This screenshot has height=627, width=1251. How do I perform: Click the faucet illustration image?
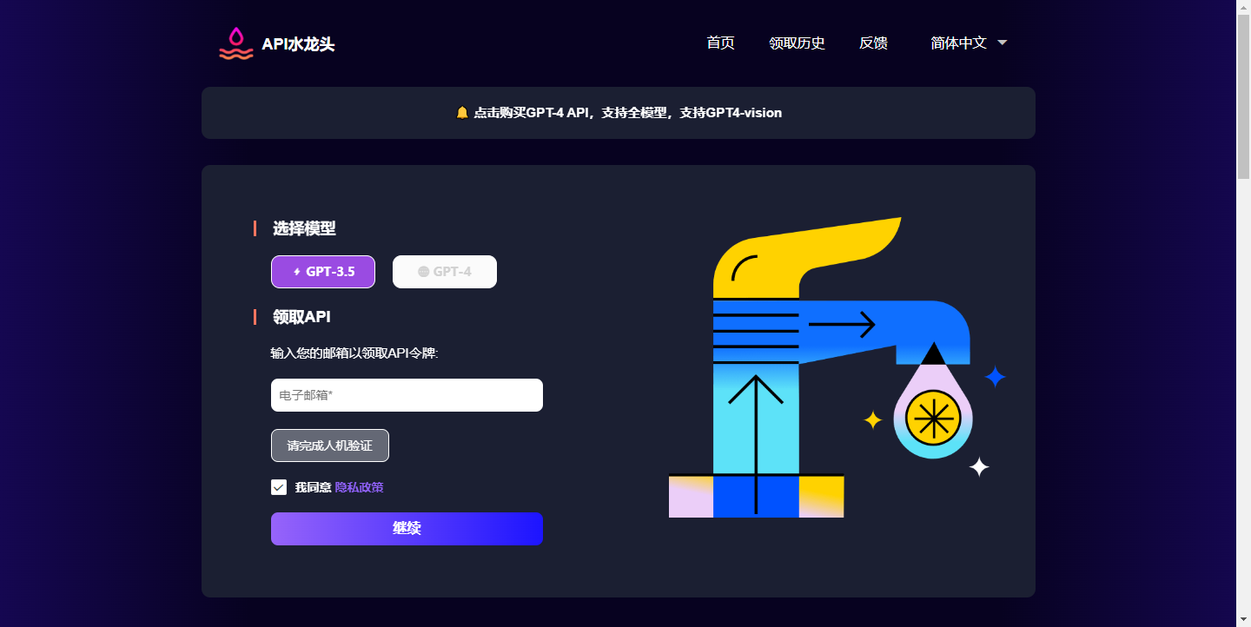837,367
